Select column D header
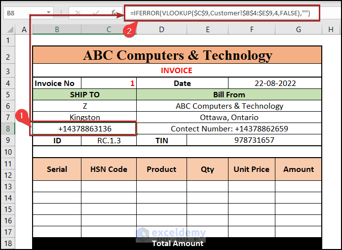The height and width of the screenshot is (250, 342). [x=161, y=29]
